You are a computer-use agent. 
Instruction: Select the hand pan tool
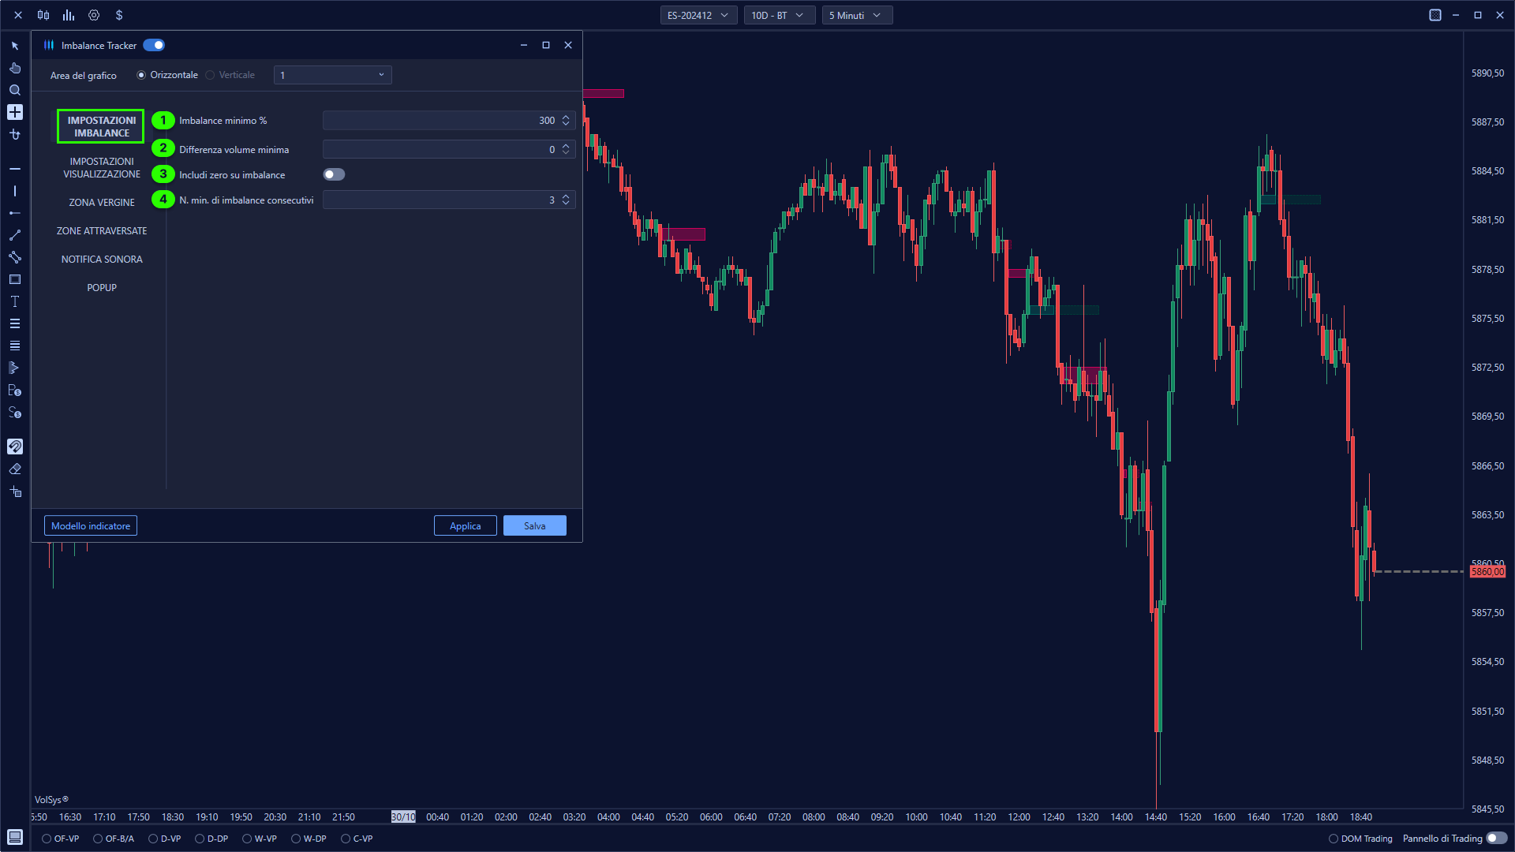pos(15,68)
